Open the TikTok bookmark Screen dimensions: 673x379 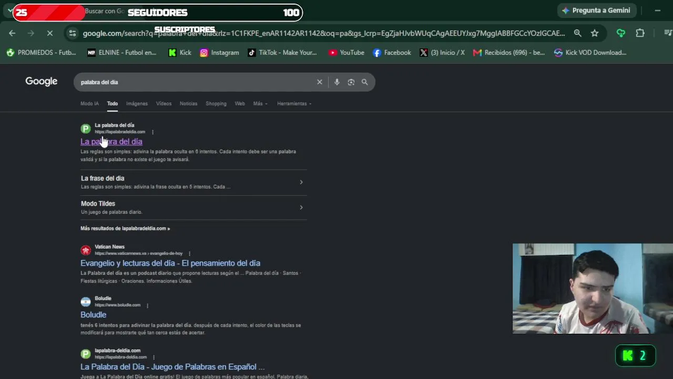[x=283, y=53]
